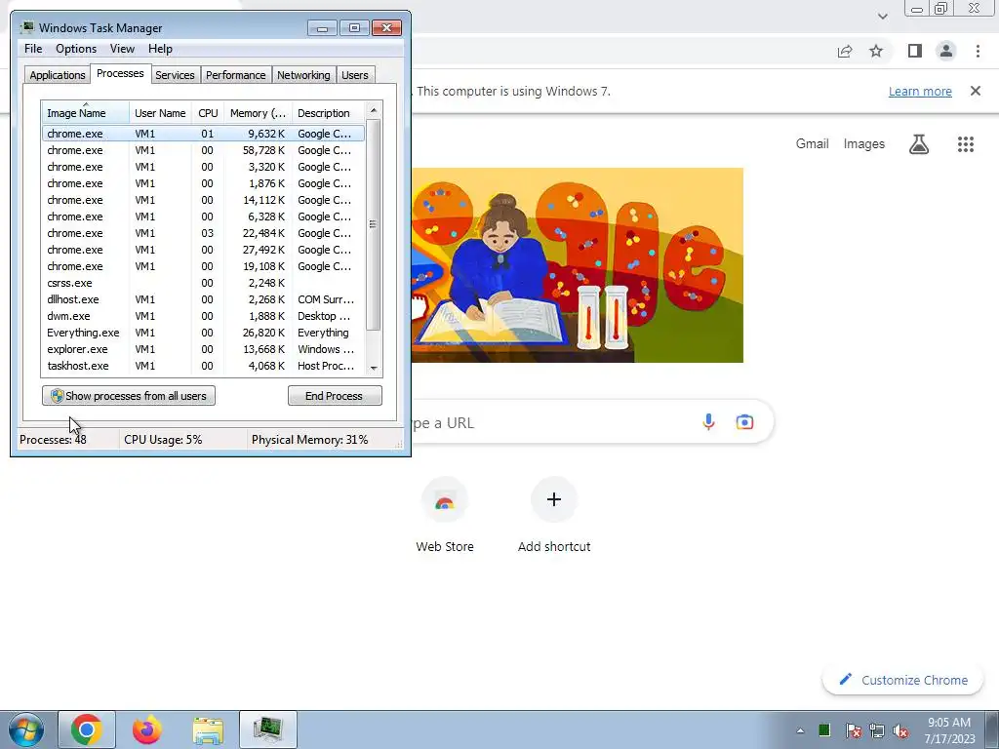Click Add shortcut plus icon
The width and height of the screenshot is (999, 749).
click(x=554, y=499)
